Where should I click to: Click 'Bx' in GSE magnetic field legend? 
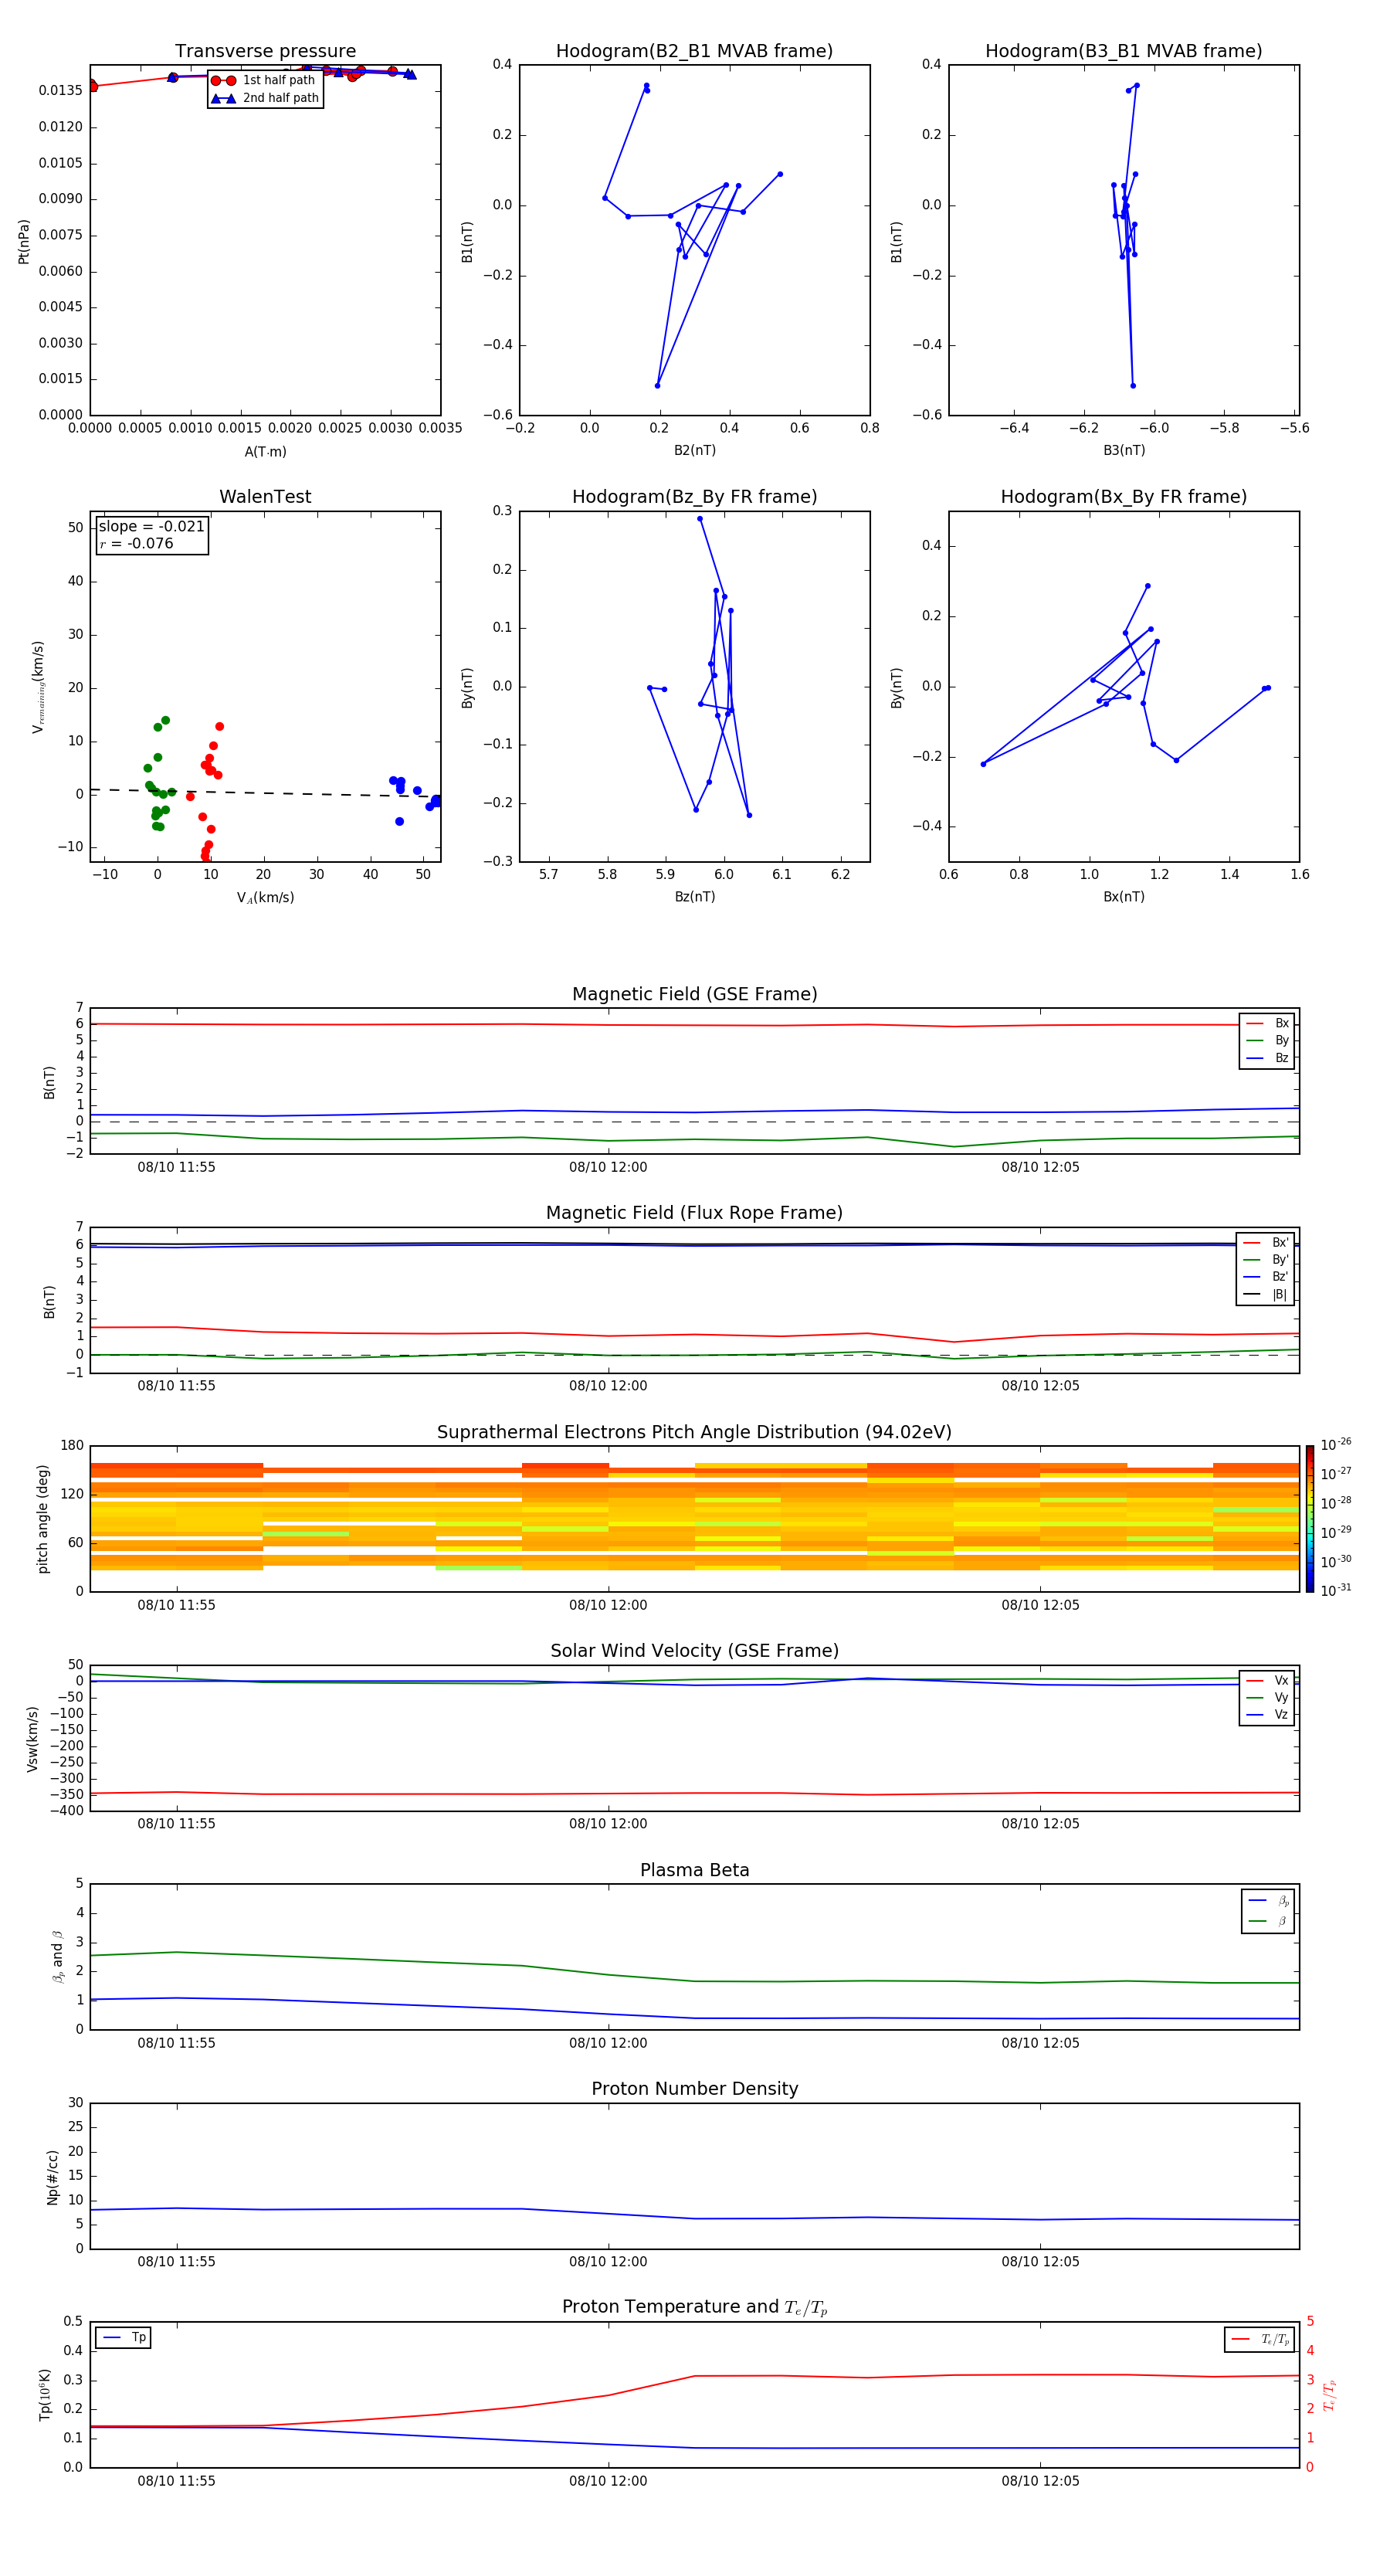click(x=1268, y=1023)
